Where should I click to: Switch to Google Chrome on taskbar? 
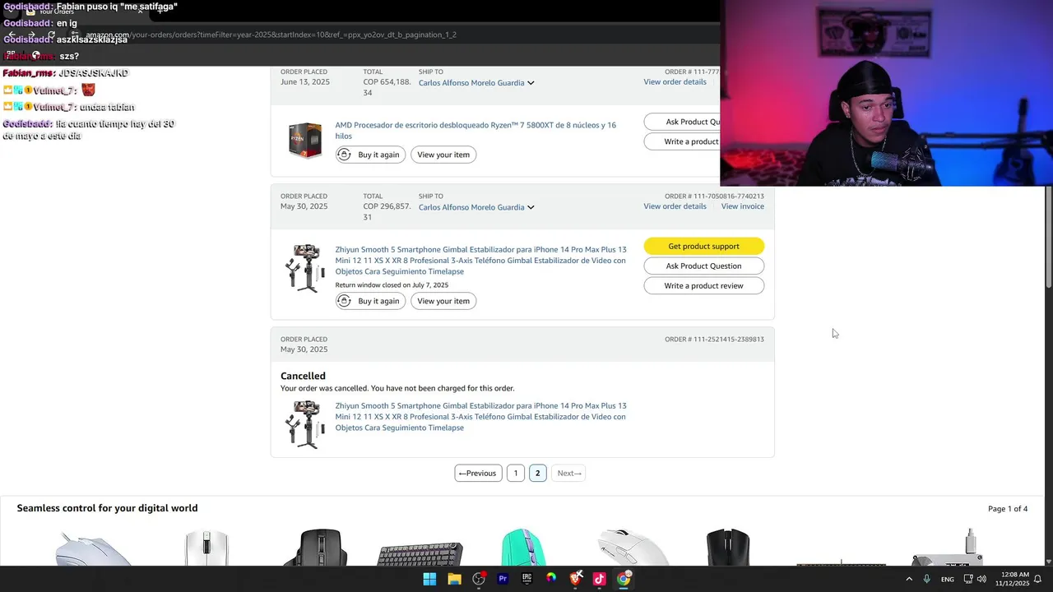pyautogui.click(x=624, y=579)
